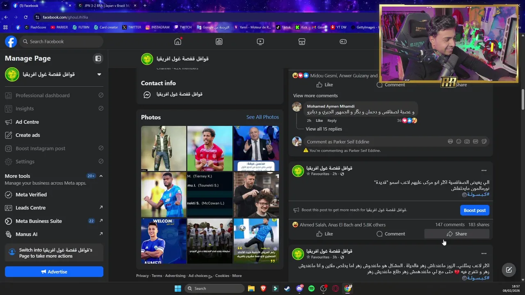Open the WELCOME player photo thumbnail
Image resolution: width=525 pixels, height=295 pixels.
tap(164, 241)
